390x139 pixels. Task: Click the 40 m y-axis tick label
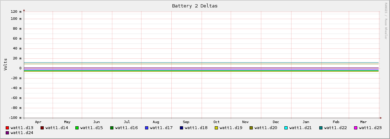click(x=17, y=48)
